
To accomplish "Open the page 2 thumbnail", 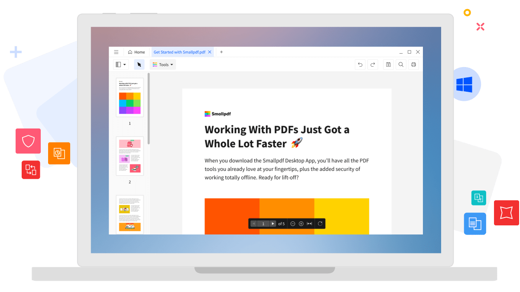I will (x=130, y=156).
